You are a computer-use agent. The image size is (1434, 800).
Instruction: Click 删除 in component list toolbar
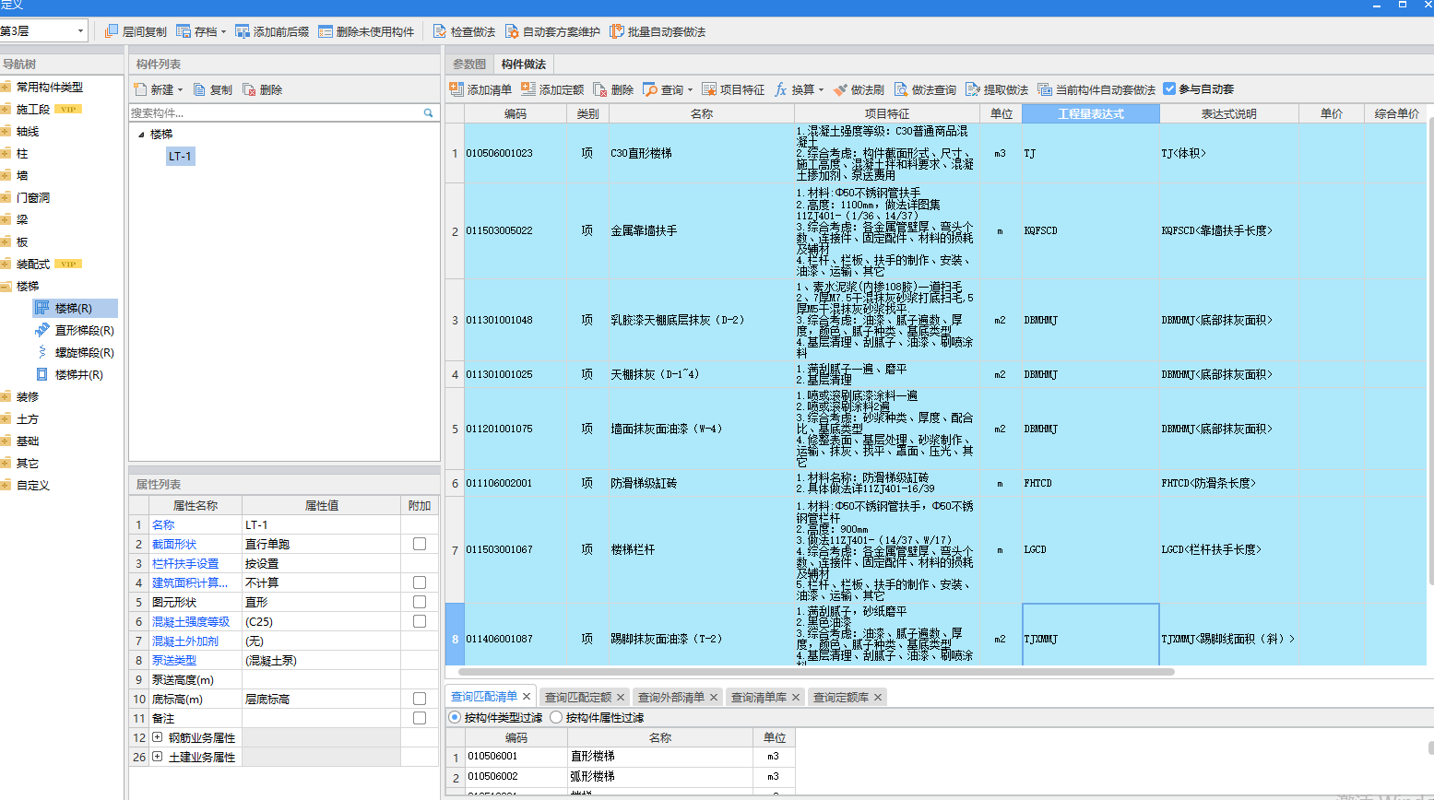pyautogui.click(x=262, y=89)
